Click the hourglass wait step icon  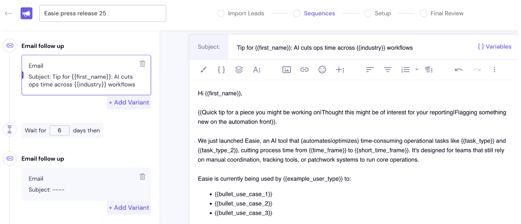pyautogui.click(x=10, y=130)
